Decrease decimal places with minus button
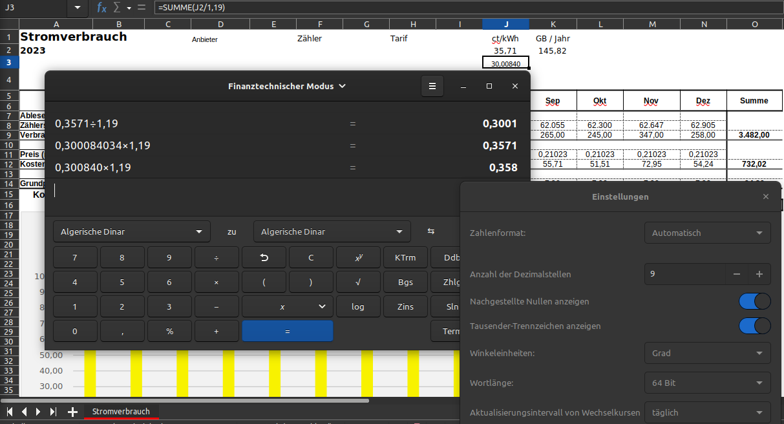Image resolution: width=784 pixels, height=424 pixels. click(736, 274)
